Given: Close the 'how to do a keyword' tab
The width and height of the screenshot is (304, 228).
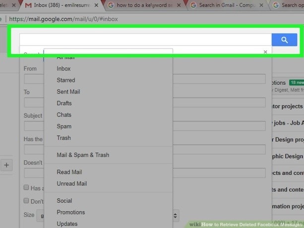Looking at the screenshot, I should point(179,5).
